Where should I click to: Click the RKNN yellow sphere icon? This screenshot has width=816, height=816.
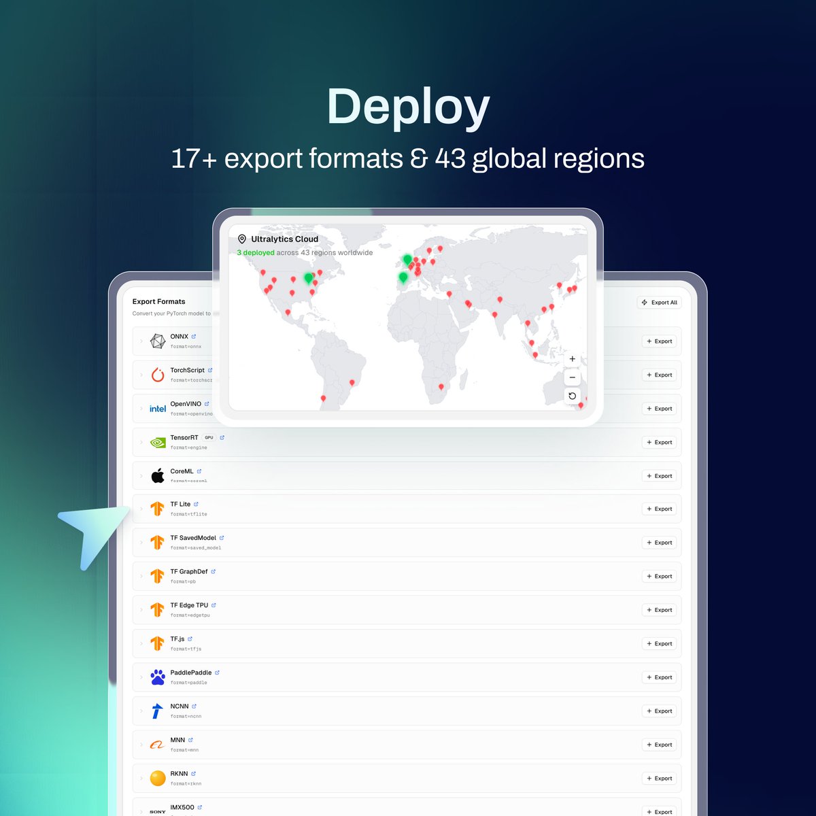pos(158,778)
